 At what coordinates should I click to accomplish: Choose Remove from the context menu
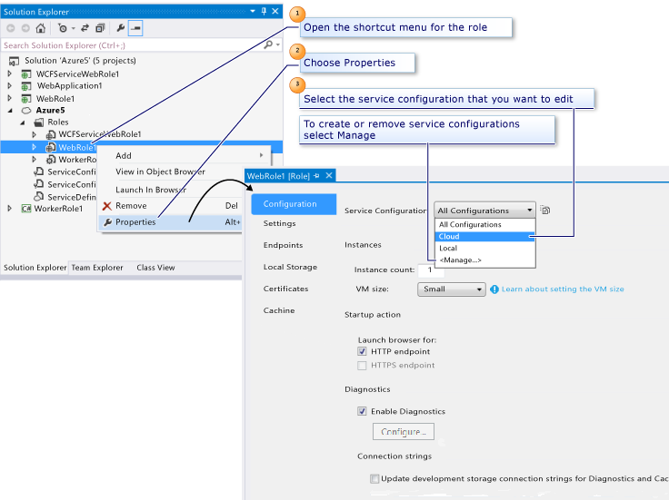pos(171,206)
